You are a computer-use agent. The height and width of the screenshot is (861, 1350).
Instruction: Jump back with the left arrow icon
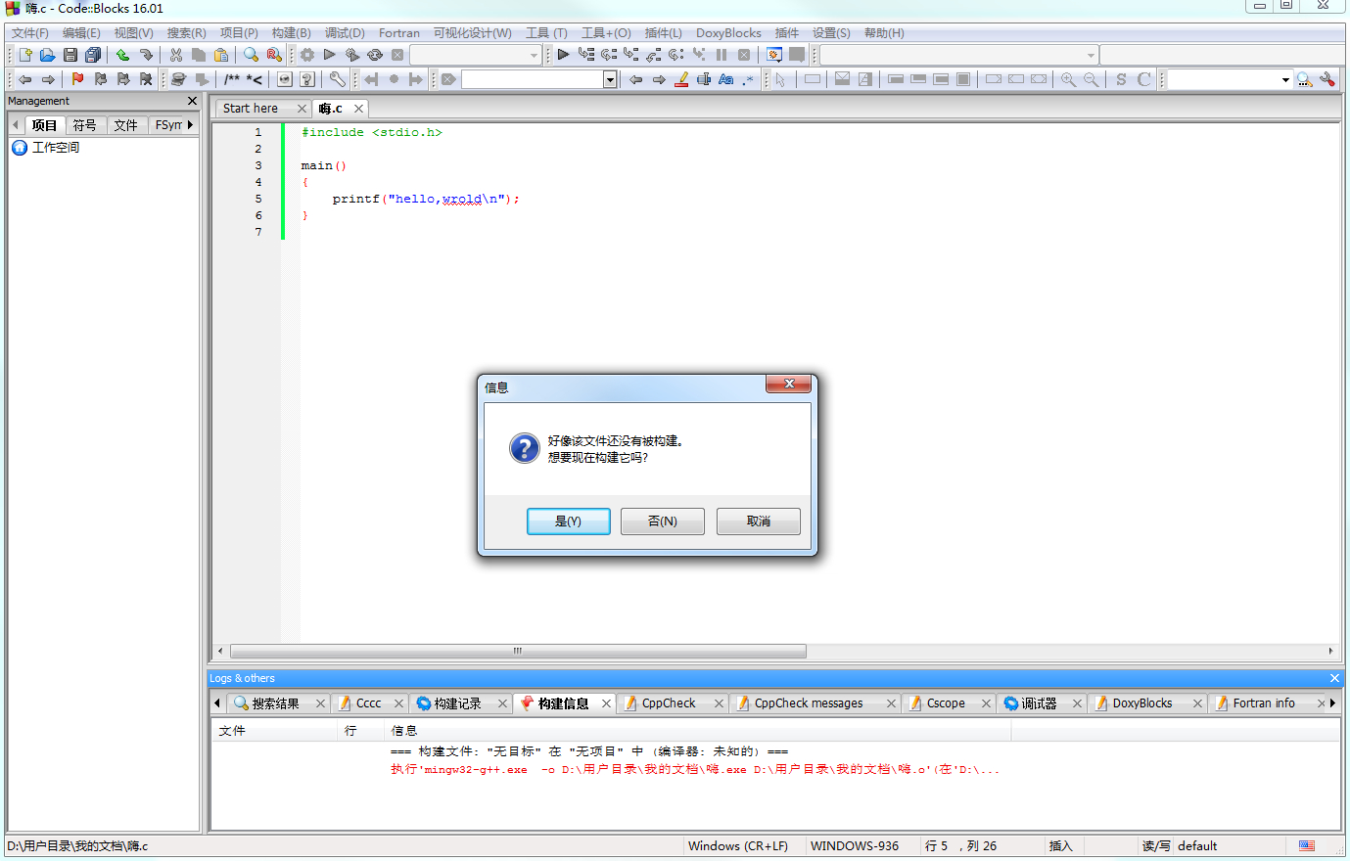(25, 79)
